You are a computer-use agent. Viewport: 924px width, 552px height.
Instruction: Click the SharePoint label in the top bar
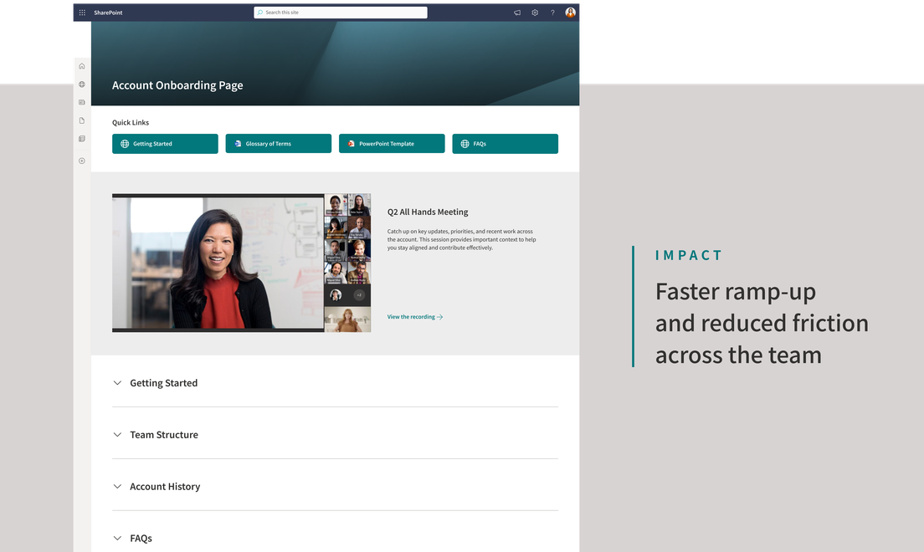tap(108, 12)
